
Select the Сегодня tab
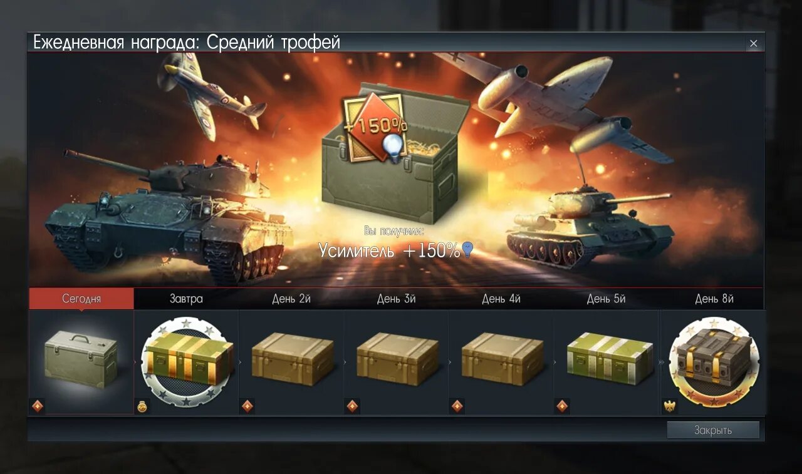click(x=81, y=299)
